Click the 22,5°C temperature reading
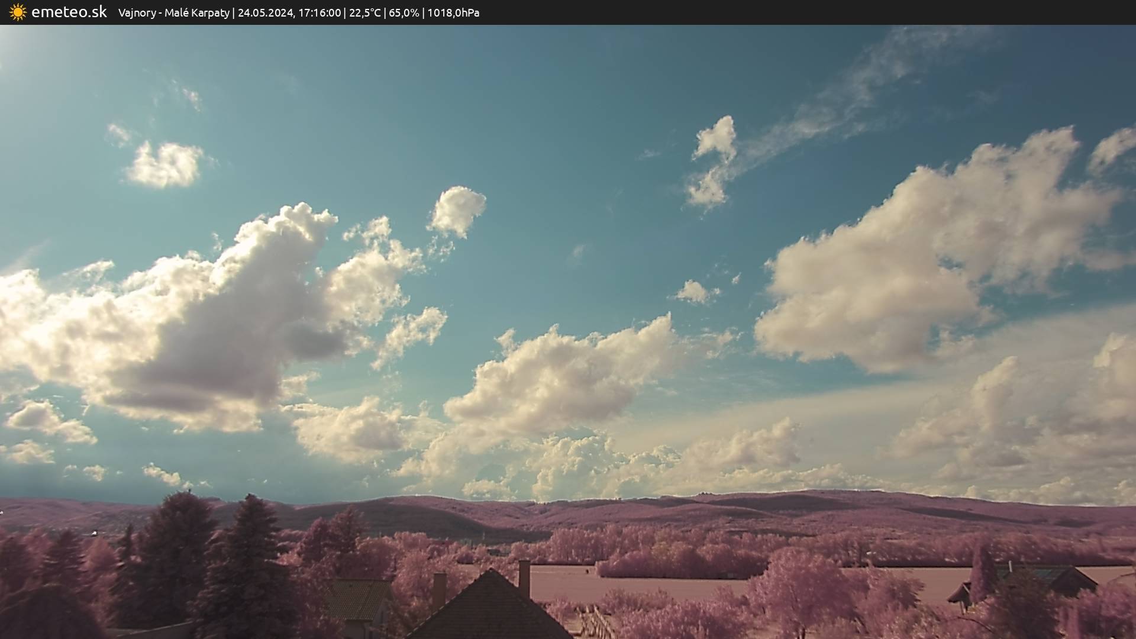This screenshot has width=1136, height=639. 364,12
